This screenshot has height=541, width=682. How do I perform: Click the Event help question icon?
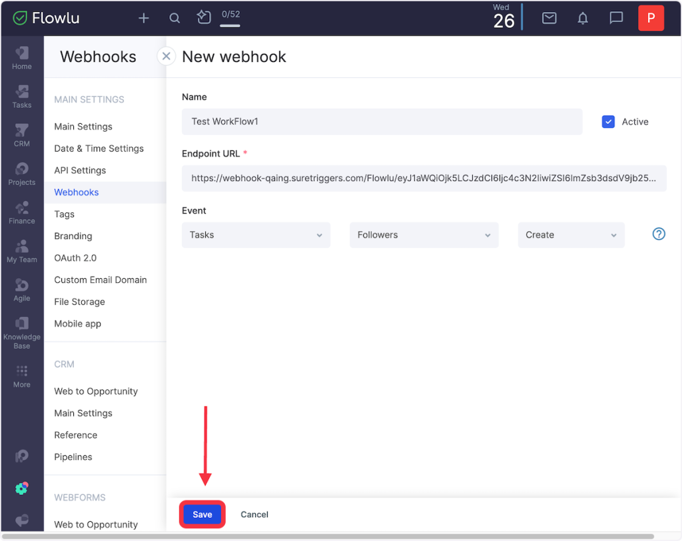tap(659, 234)
